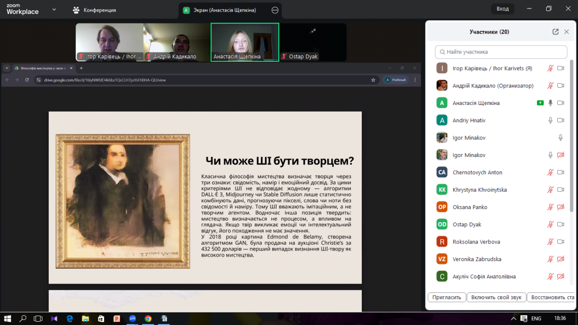
Task: Click the Включить свой звук button
Action: point(496,298)
